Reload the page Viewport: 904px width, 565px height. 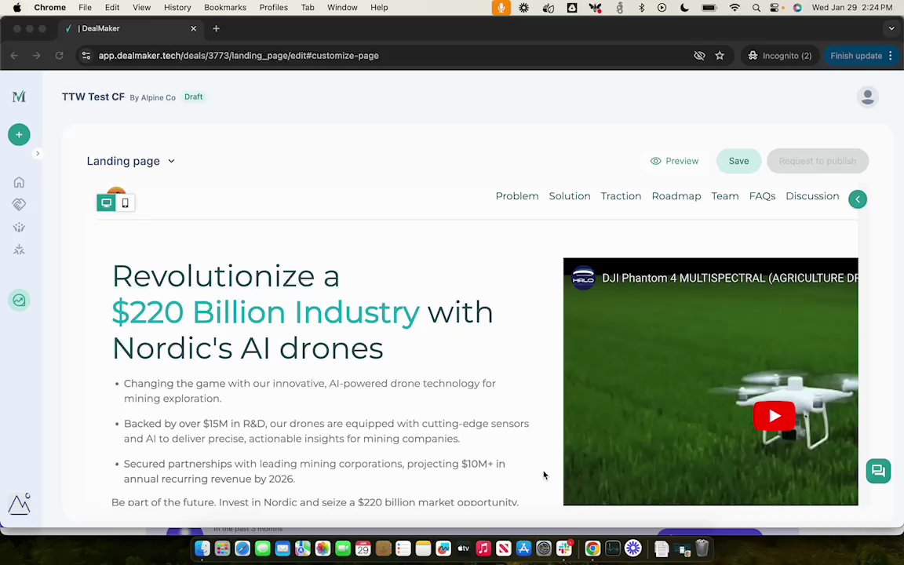(59, 56)
